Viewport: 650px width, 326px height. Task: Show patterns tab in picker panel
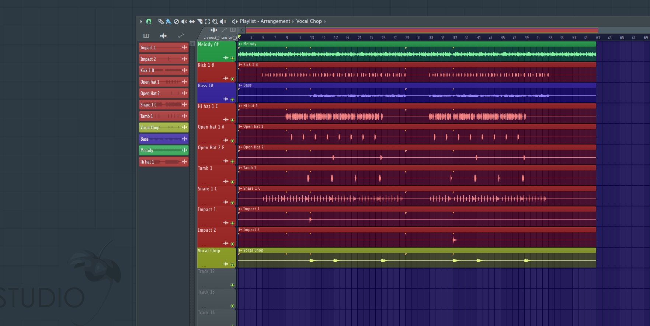click(x=146, y=36)
